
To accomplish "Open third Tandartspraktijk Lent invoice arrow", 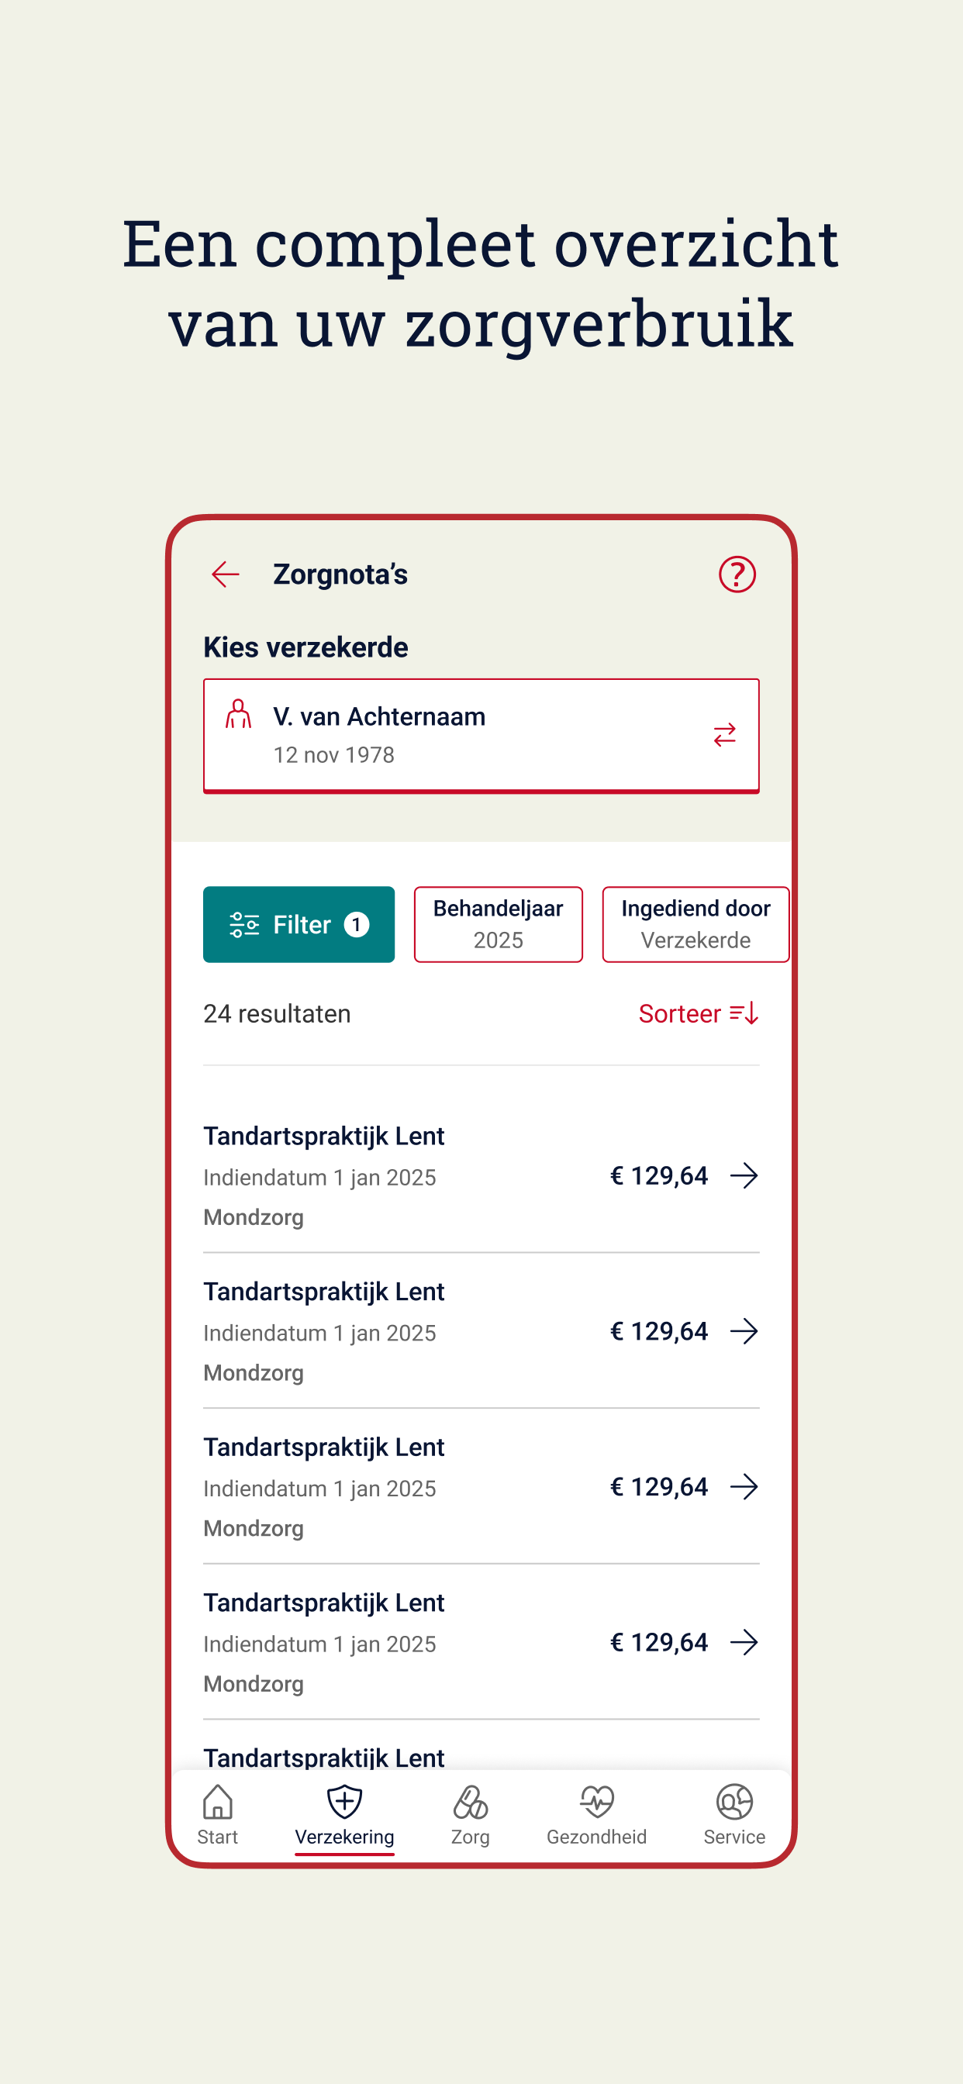I will pos(744,1486).
